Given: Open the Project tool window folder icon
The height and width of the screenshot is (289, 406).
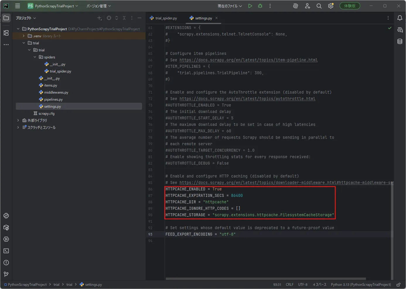Looking at the screenshot, I should (x=6, y=18).
